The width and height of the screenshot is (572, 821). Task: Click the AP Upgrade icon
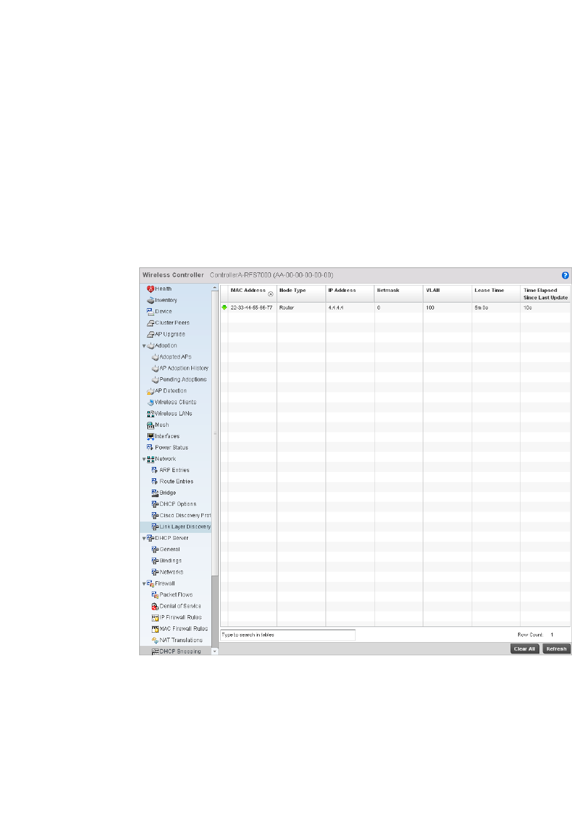pos(151,334)
